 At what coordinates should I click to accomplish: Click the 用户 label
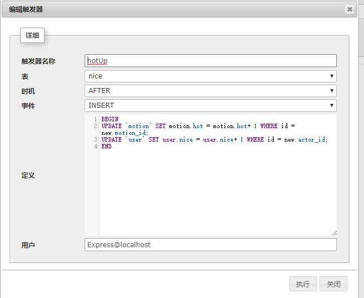(28, 245)
